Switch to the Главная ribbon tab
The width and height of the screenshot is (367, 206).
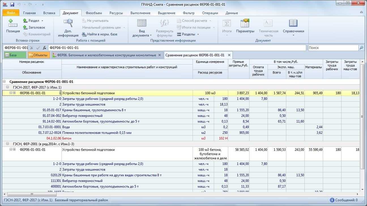[29, 13]
